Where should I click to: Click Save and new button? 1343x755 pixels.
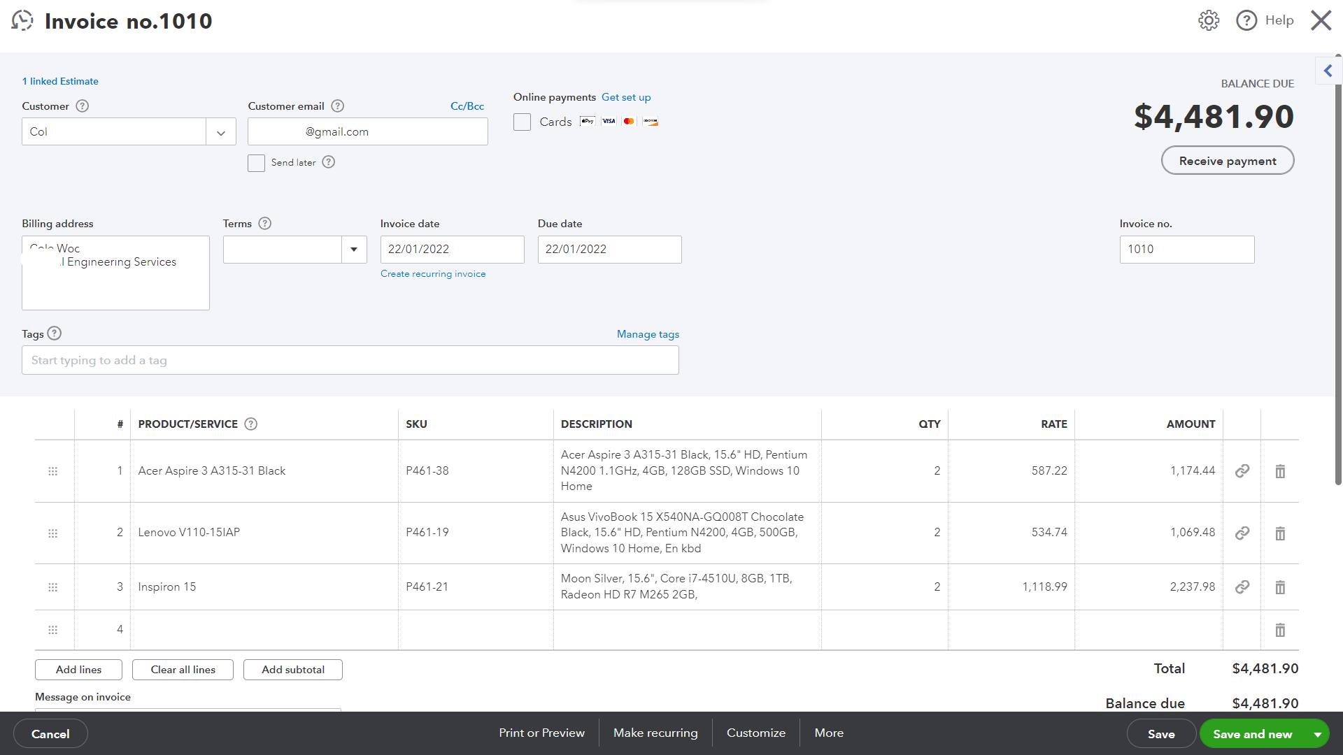click(1253, 734)
